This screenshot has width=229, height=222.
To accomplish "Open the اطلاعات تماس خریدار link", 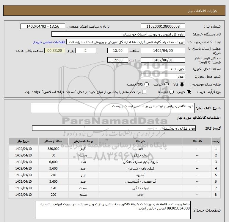I will (x=49, y=42).
